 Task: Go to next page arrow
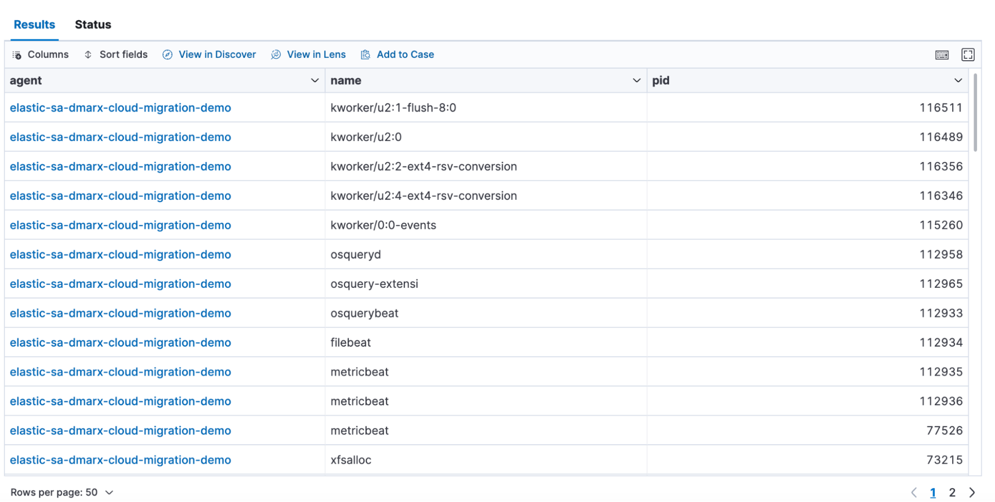[972, 493]
